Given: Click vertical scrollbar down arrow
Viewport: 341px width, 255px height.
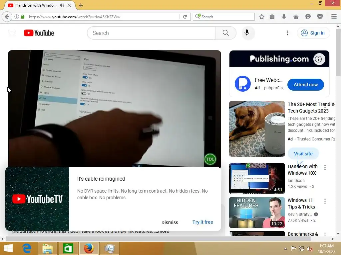Looking at the screenshot, I should [338, 233].
